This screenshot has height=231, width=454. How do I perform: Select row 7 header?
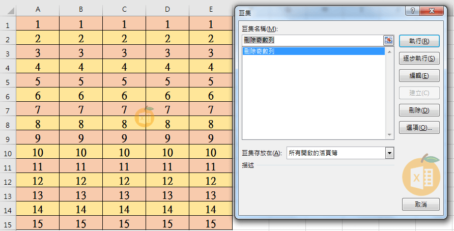(x=8, y=110)
